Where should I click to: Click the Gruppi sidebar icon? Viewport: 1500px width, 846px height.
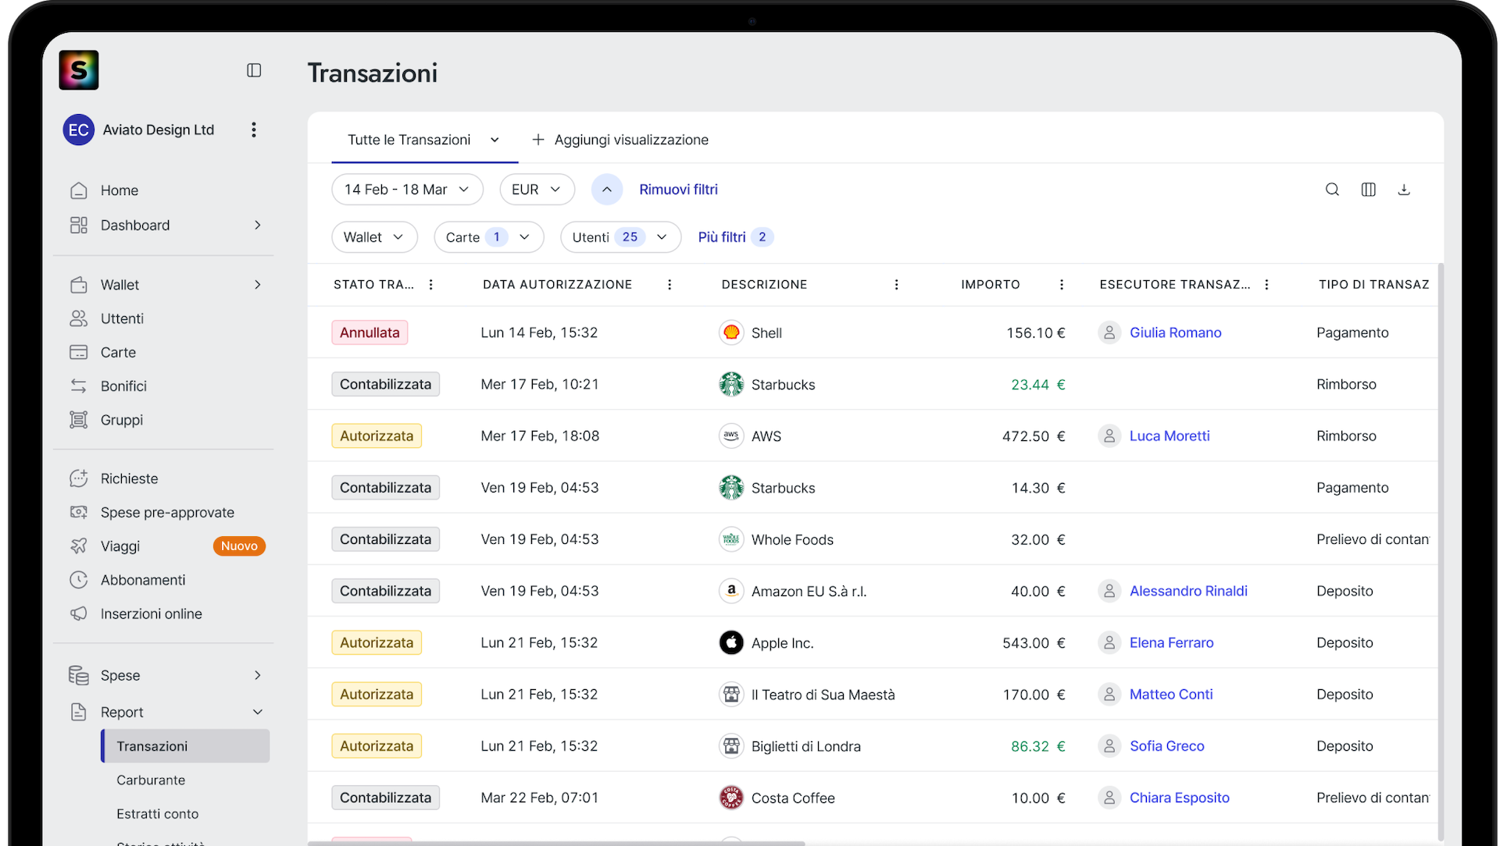pyautogui.click(x=79, y=420)
